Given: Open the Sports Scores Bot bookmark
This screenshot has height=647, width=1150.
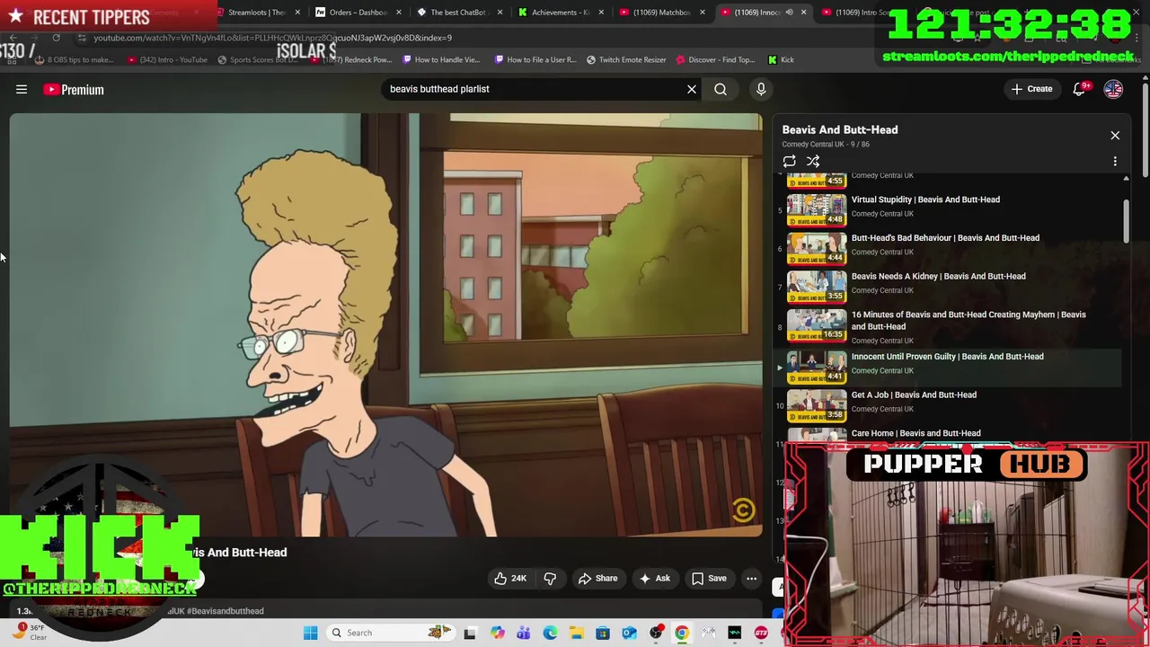Looking at the screenshot, I should (x=257, y=60).
